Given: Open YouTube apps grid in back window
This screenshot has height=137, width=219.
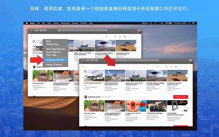Looking at the screenshot, I should 120,37.
